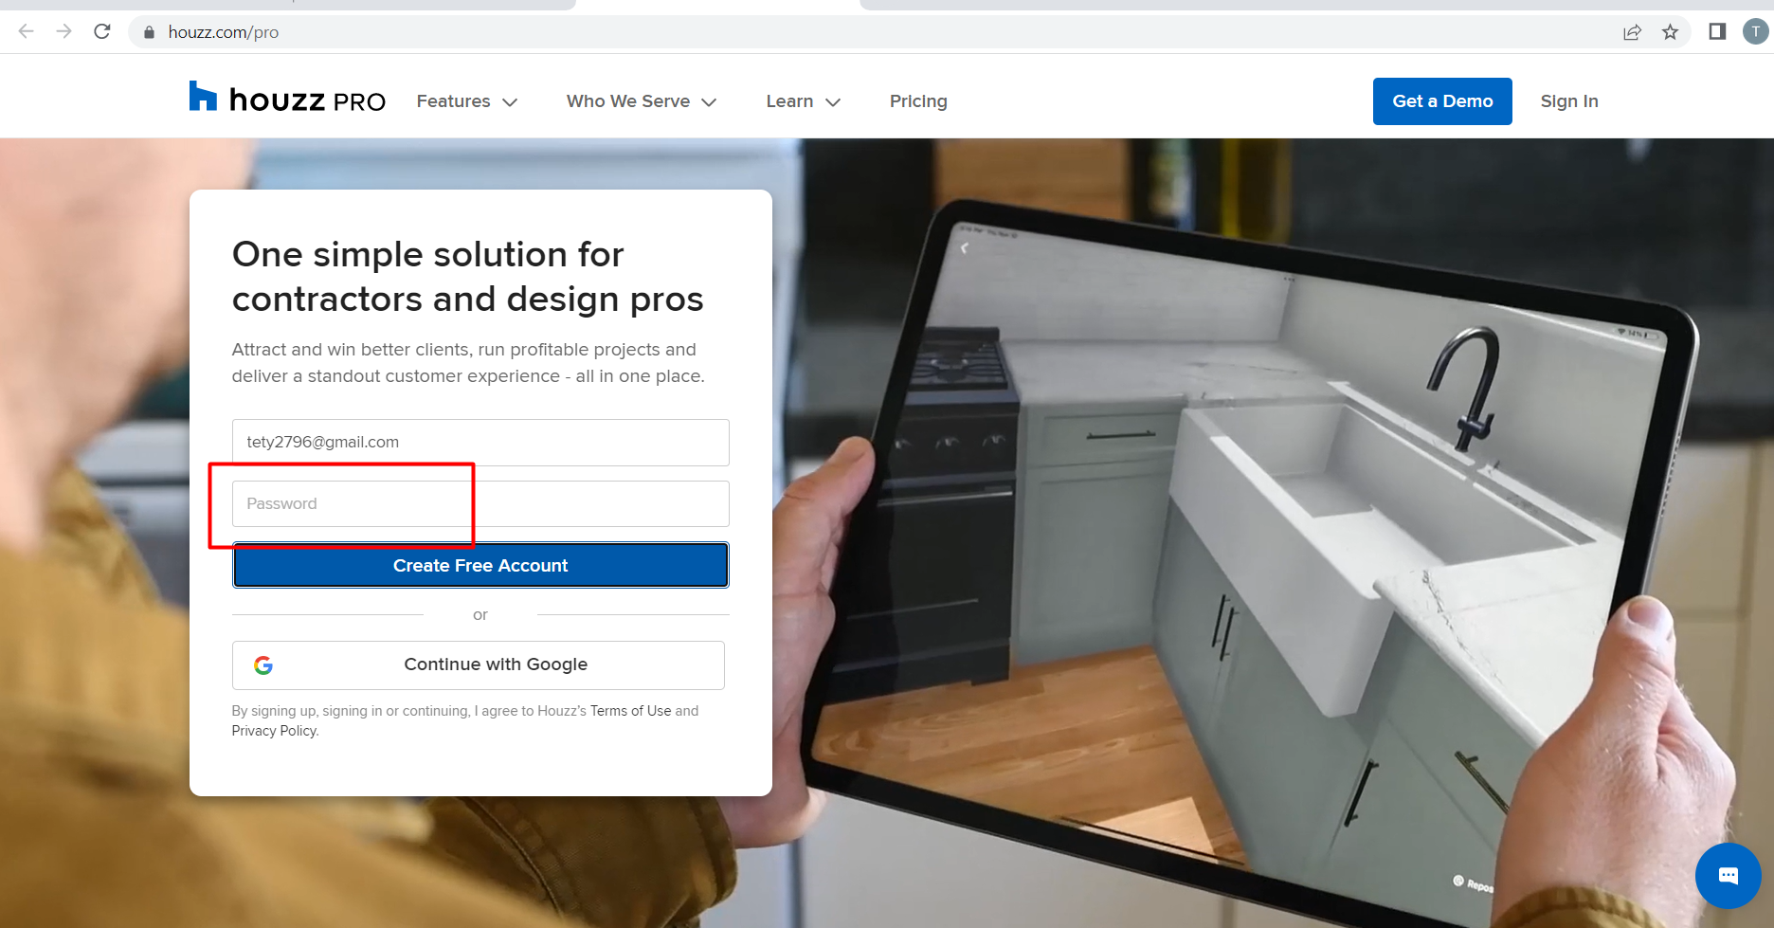Click the padlock site info icon
The image size is (1774, 928).
tap(149, 32)
